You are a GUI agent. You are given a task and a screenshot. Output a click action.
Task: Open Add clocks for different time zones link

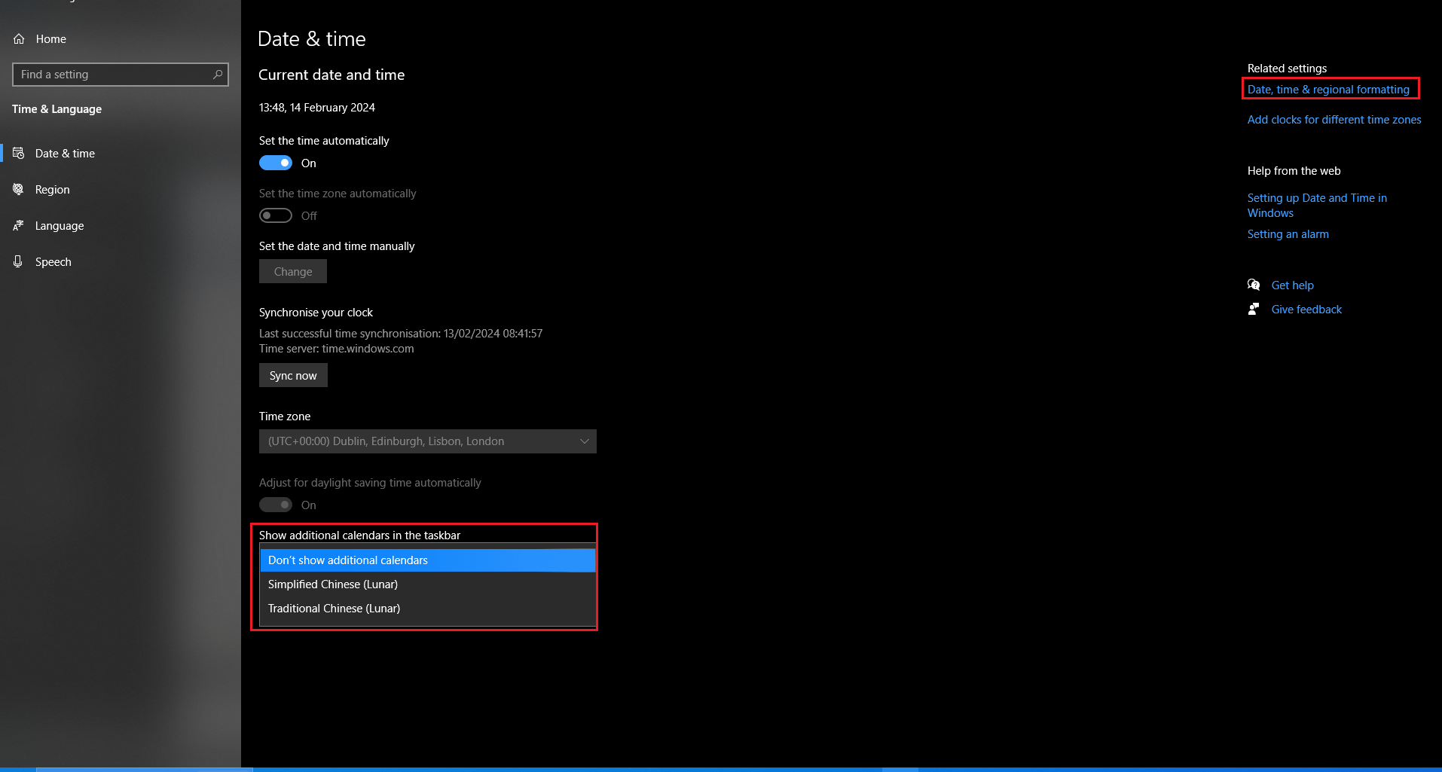[1334, 119]
